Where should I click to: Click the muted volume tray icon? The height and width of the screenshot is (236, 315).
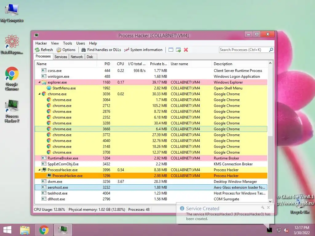[x=286, y=230]
